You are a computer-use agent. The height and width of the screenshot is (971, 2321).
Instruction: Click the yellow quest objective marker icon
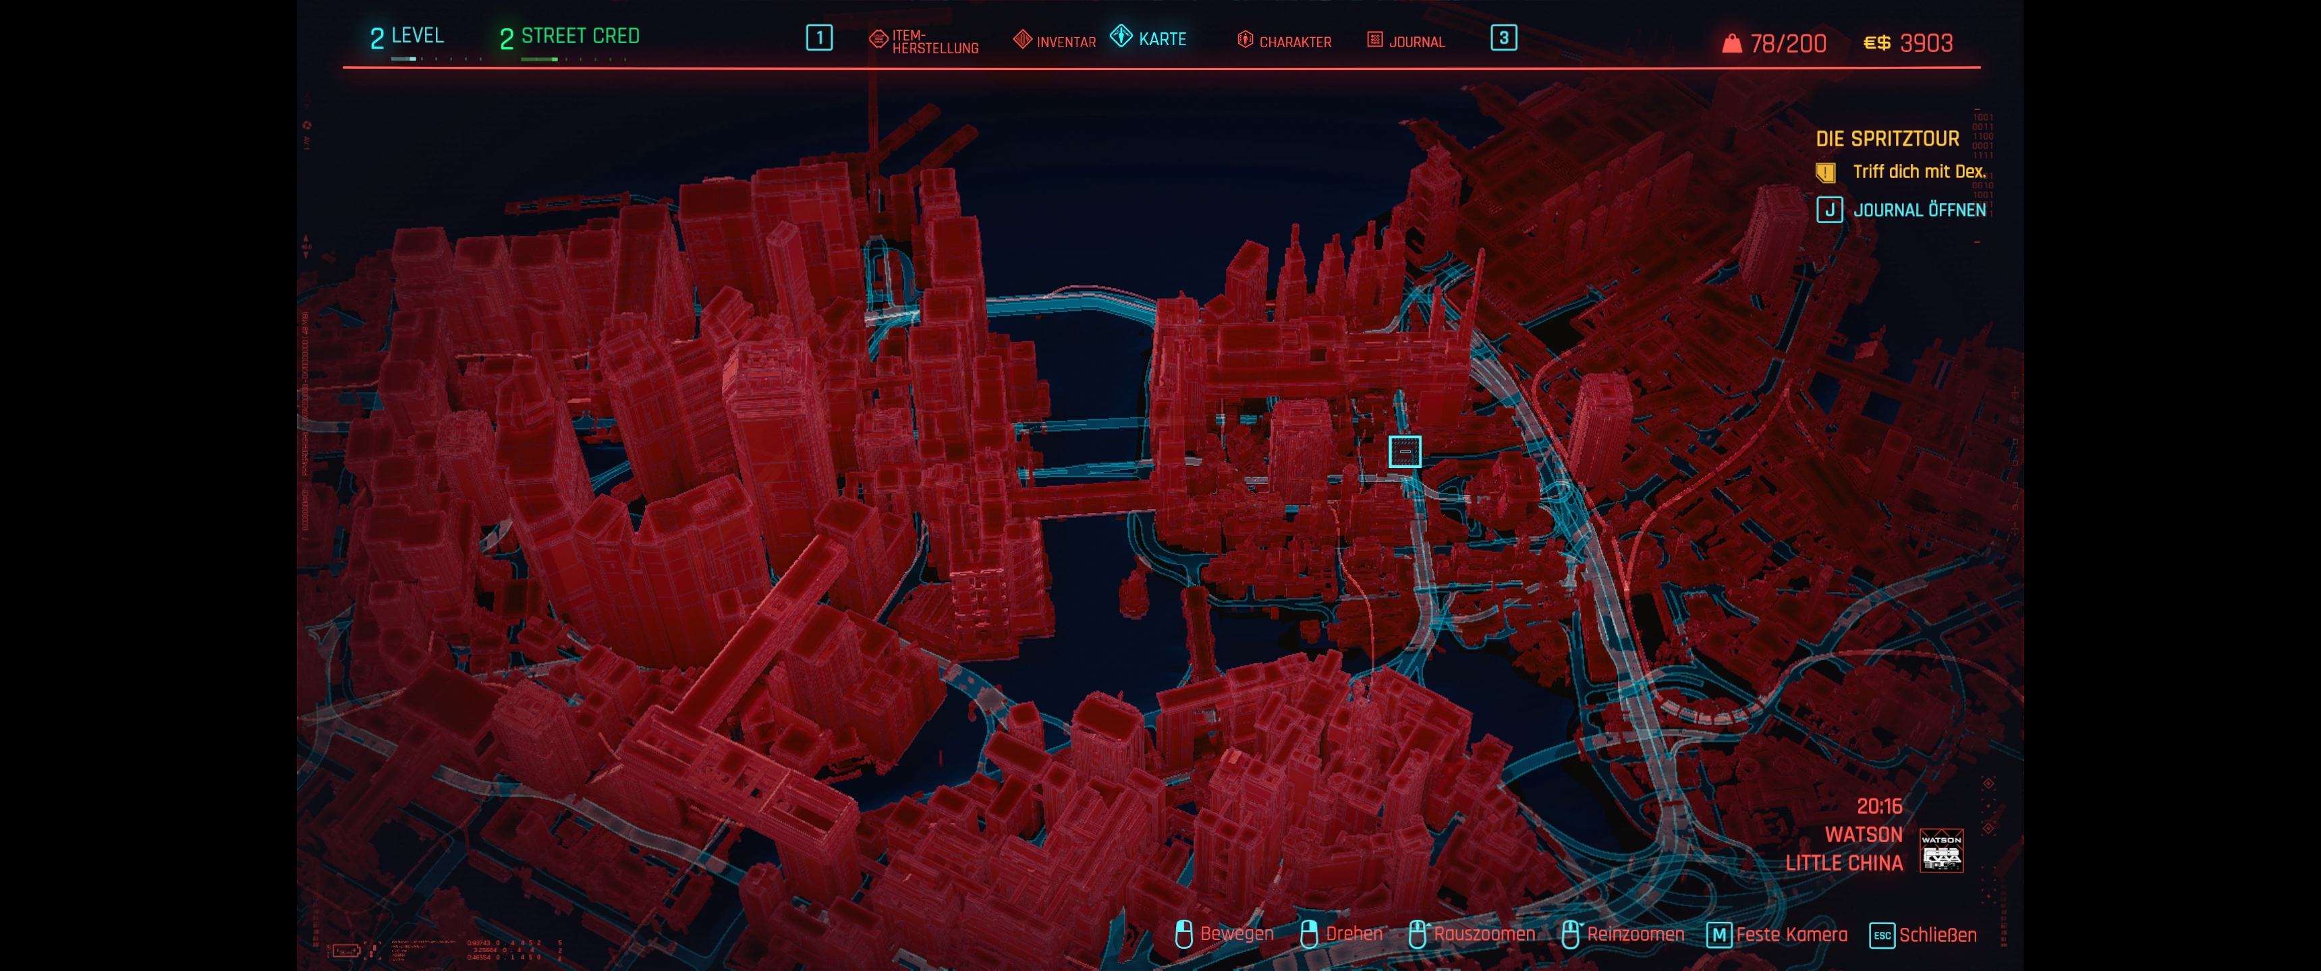1826,172
